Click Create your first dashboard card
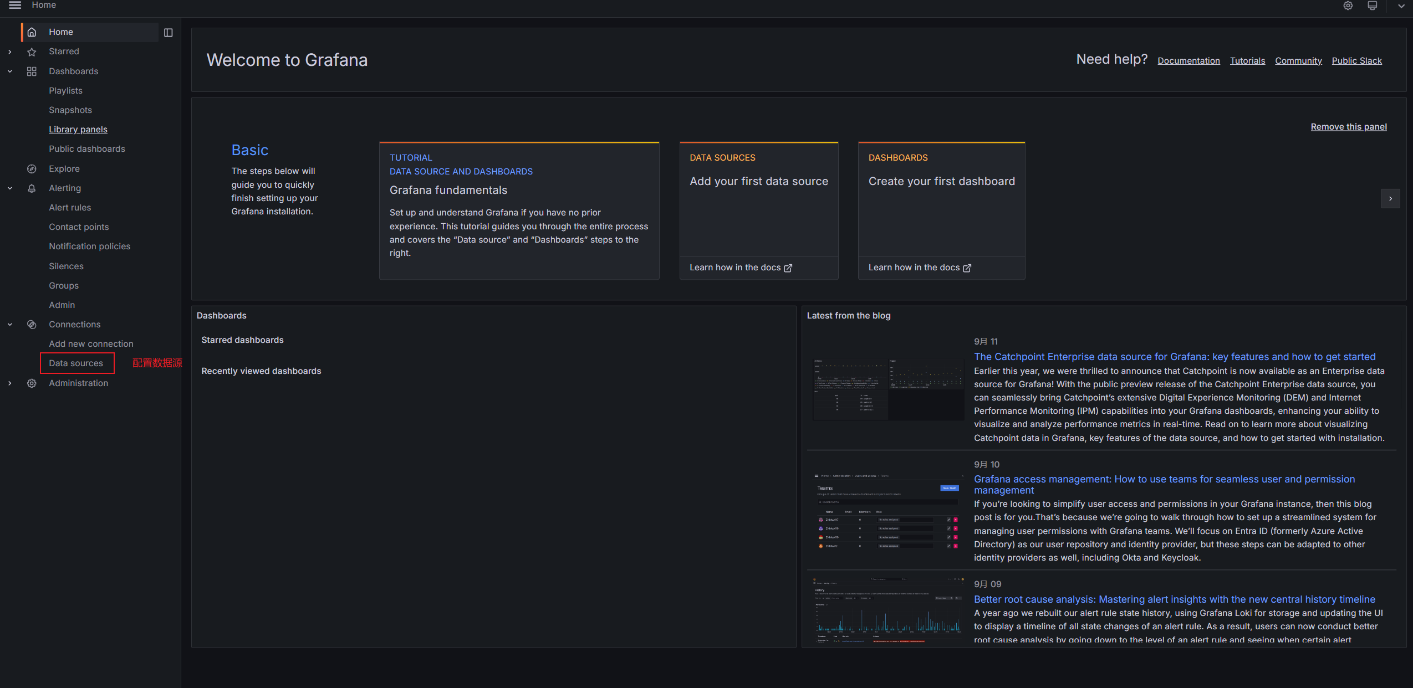Viewport: 1413px width, 688px height. [941, 199]
